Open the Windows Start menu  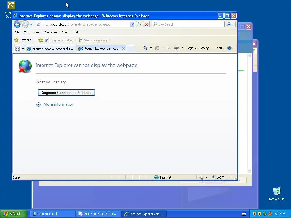(x=14, y=214)
